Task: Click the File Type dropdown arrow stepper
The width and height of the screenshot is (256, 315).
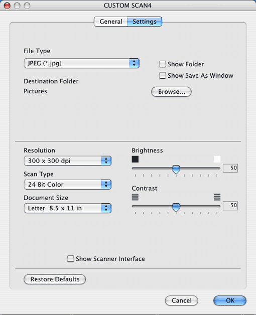Action: click(134, 63)
